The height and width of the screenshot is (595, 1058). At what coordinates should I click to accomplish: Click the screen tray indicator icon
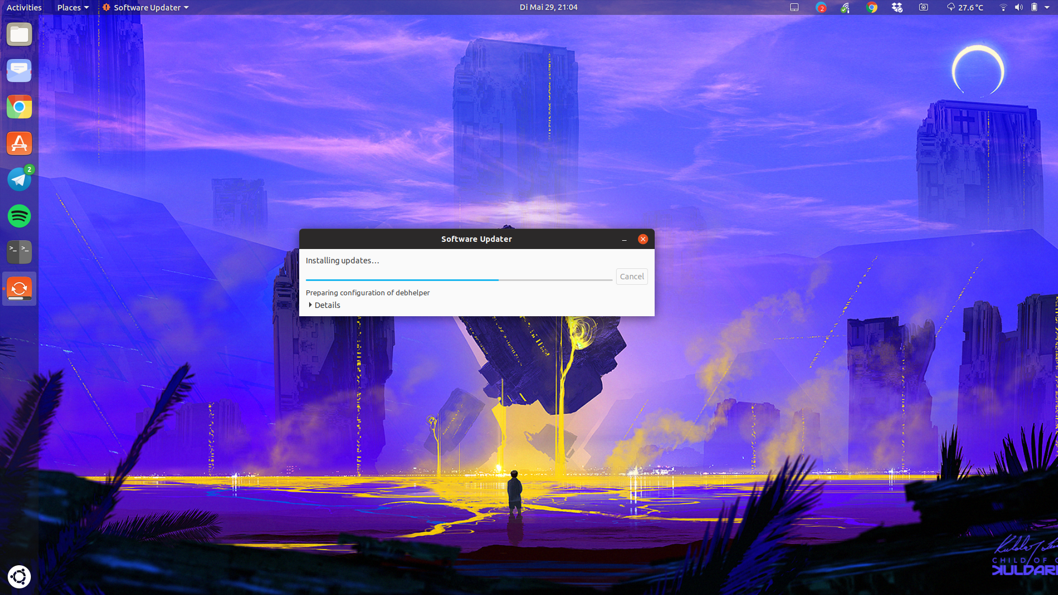[794, 7]
